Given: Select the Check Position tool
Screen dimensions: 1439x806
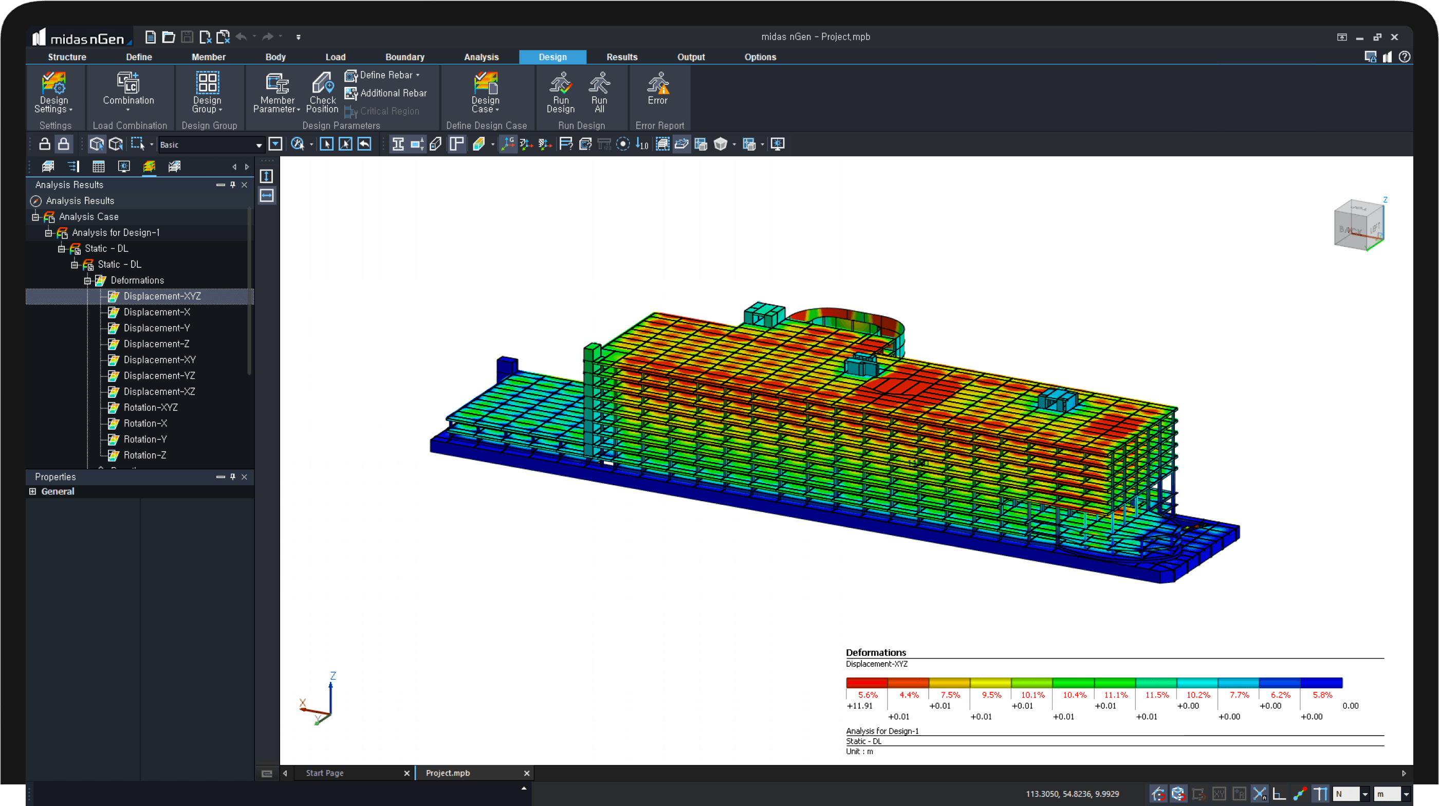Looking at the screenshot, I should click(322, 93).
